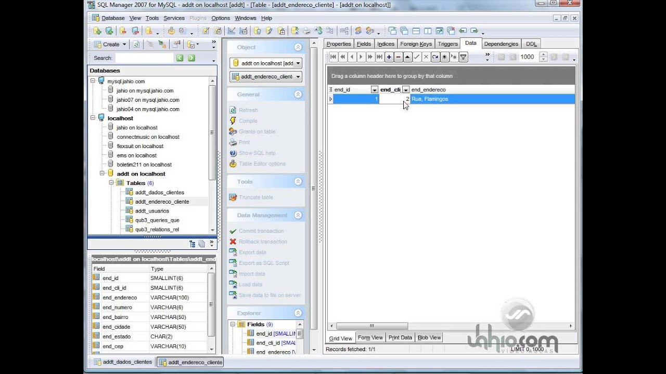Open the Options menu
The height and width of the screenshot is (374, 666).
(221, 18)
